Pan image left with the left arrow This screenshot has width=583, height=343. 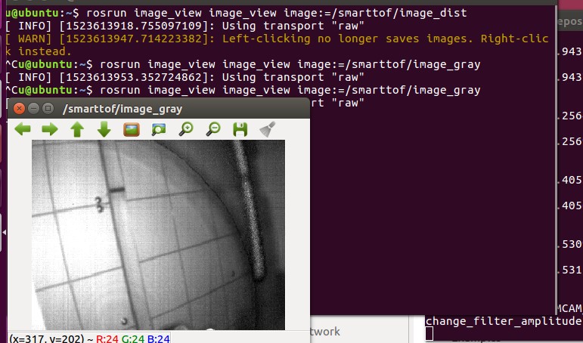pyautogui.click(x=23, y=130)
